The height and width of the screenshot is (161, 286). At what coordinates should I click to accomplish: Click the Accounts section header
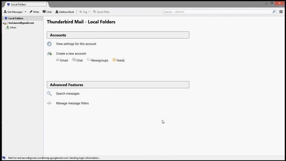[118, 35]
